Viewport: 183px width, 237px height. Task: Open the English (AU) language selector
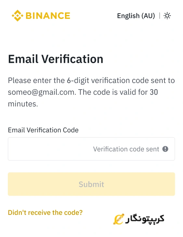coord(136,16)
